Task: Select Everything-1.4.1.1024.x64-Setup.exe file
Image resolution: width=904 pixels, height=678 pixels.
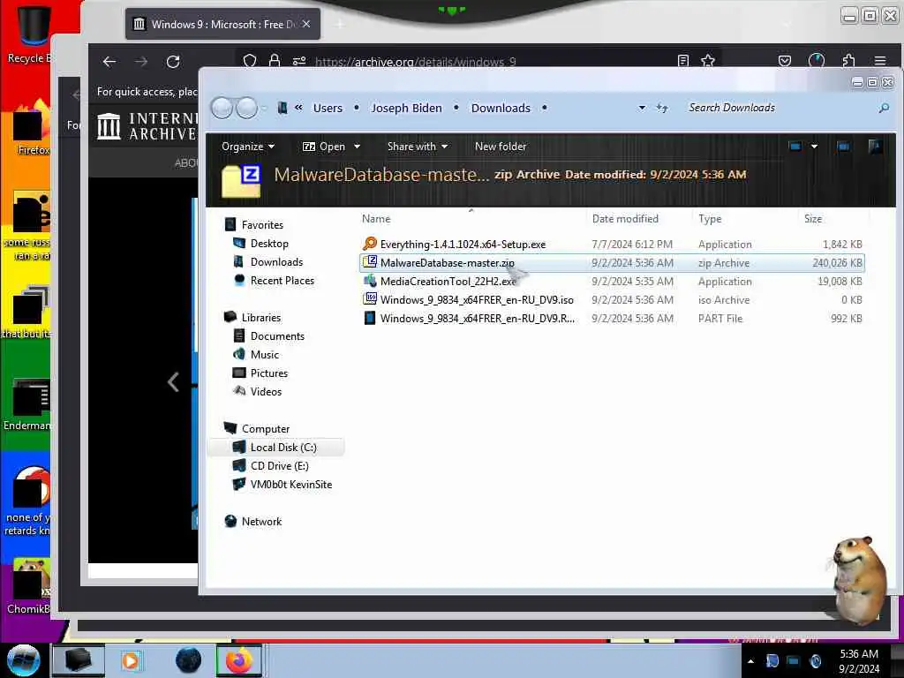Action: [613, 244]
